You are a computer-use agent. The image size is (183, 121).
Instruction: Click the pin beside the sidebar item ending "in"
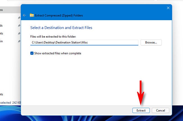click(x=19, y=41)
